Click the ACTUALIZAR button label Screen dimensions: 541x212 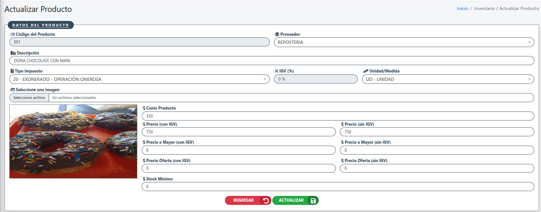pyautogui.click(x=291, y=200)
